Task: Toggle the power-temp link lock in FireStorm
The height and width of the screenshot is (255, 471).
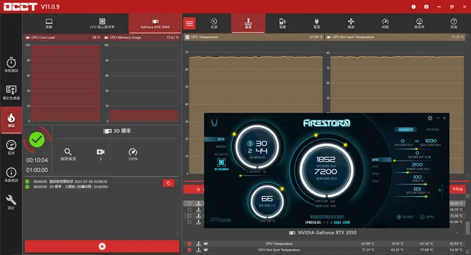Action: 439,190
